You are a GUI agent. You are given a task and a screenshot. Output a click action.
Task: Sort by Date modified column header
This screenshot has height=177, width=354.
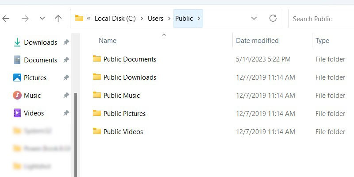coord(257,41)
